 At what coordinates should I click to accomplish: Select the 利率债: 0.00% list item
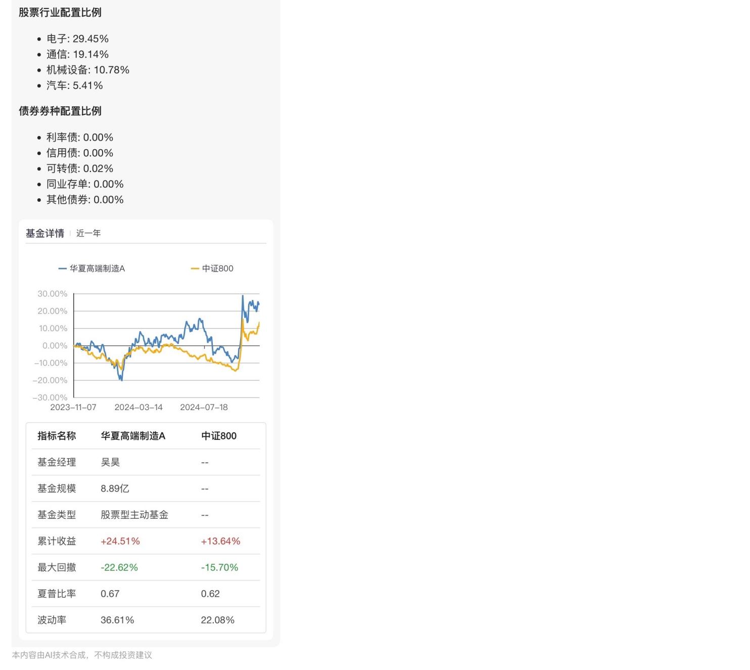pyautogui.click(x=80, y=138)
